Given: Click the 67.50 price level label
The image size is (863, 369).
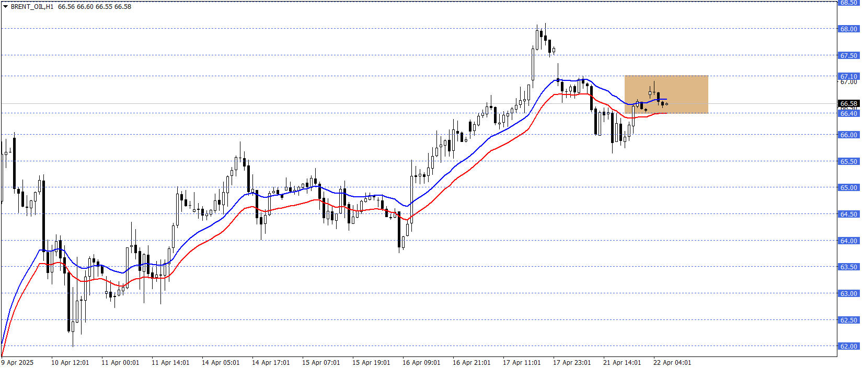Looking at the screenshot, I should [x=848, y=55].
